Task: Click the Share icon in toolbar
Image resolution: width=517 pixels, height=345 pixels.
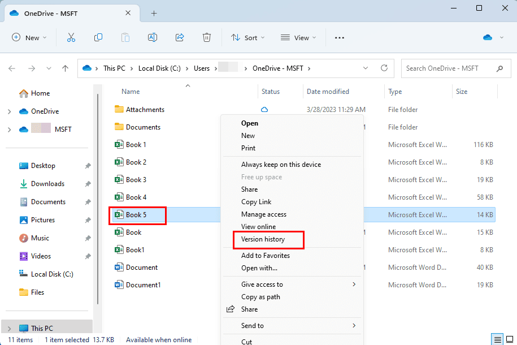Action: [x=180, y=38]
